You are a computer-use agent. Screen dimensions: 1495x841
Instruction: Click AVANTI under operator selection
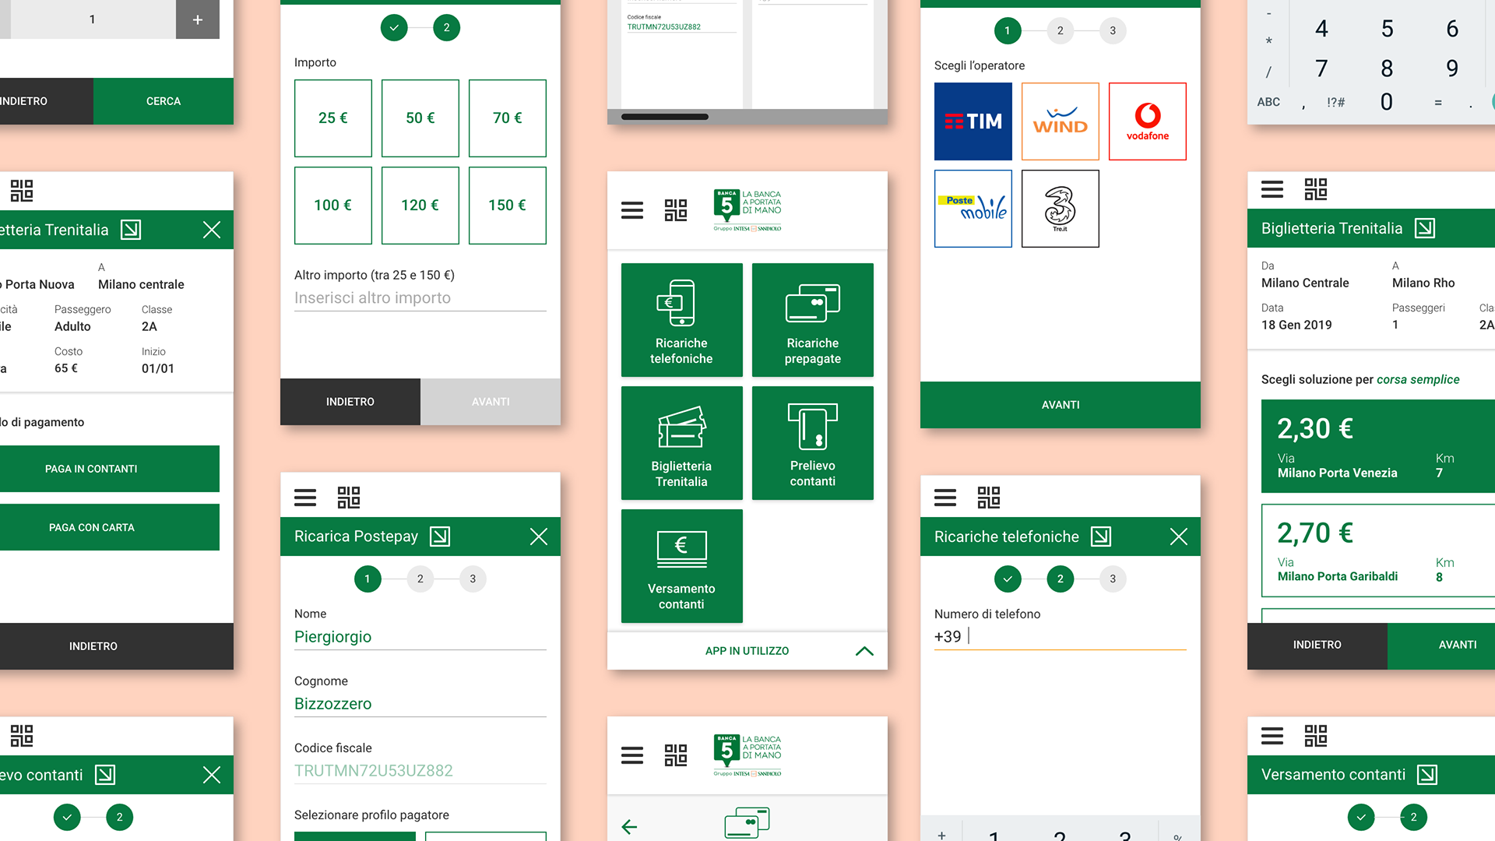[x=1061, y=405]
